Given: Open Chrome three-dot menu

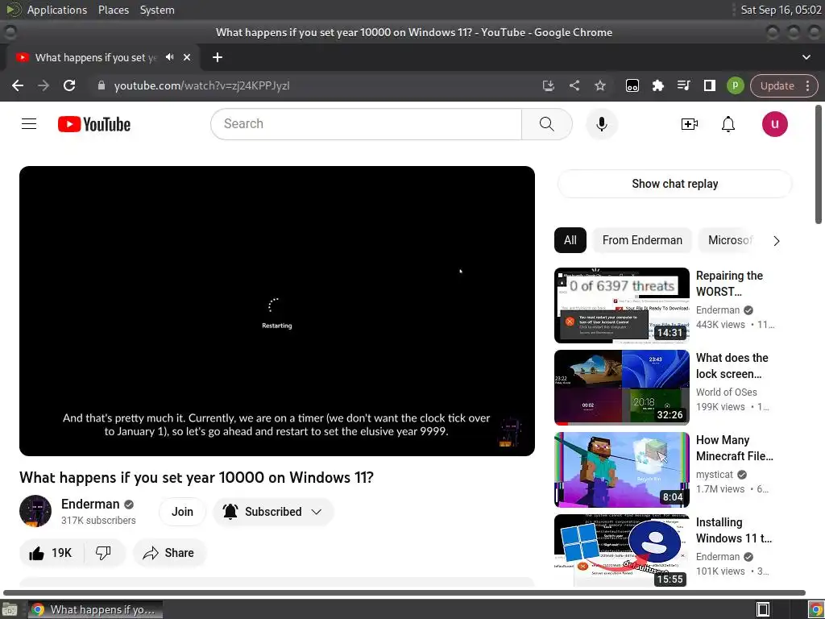Looking at the screenshot, I should click(x=807, y=85).
